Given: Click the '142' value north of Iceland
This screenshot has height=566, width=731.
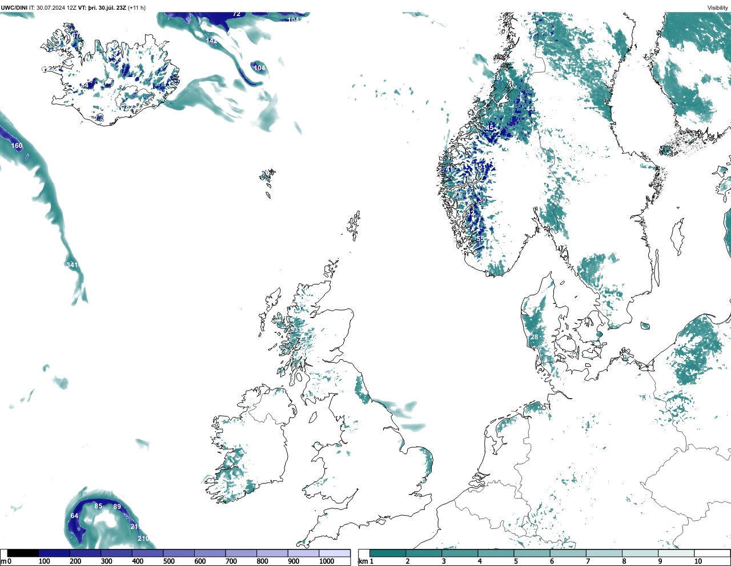Looking at the screenshot, I should click(x=212, y=41).
